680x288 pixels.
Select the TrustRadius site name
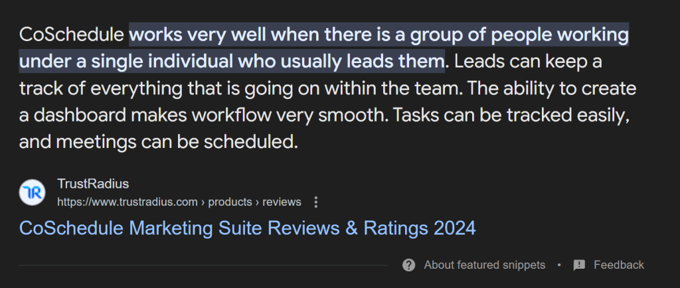pyautogui.click(x=93, y=184)
